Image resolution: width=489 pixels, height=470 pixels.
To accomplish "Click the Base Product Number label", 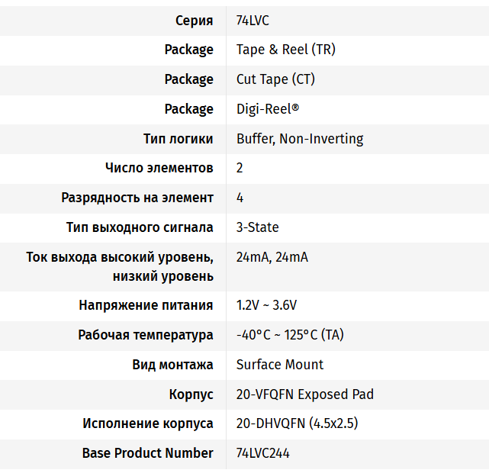I will (x=148, y=453).
